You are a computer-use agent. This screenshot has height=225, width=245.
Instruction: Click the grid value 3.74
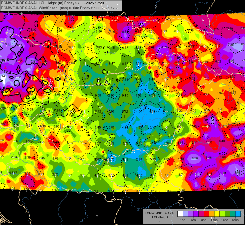click(x=181, y=175)
